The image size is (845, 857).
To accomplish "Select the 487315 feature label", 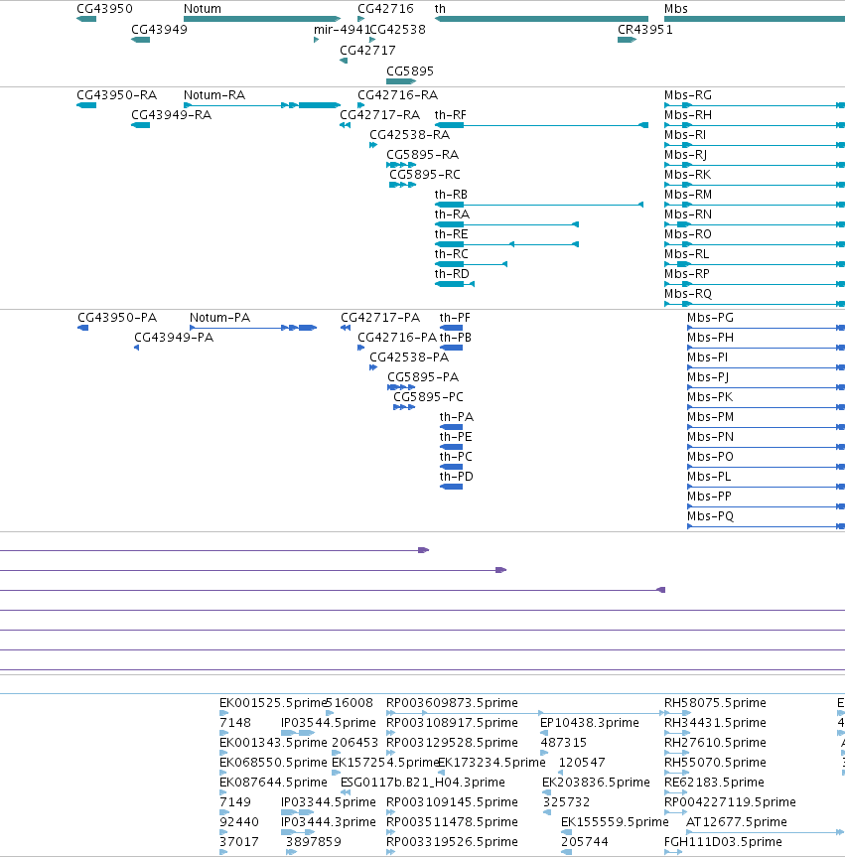I will pos(564,743).
